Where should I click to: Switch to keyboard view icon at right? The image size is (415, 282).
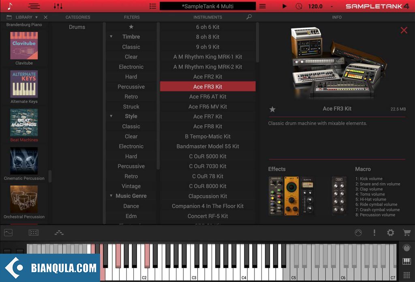(406, 261)
